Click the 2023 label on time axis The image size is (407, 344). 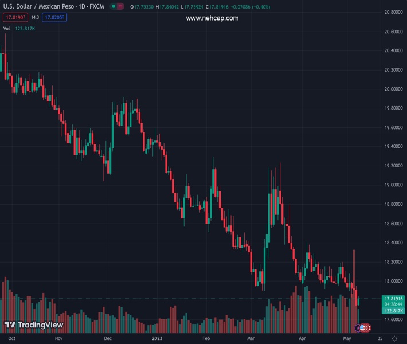158,339
